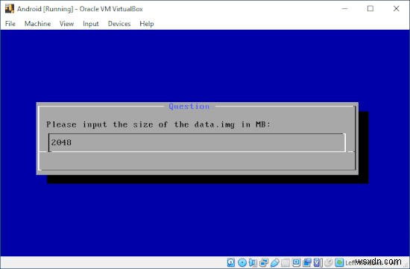The width and height of the screenshot is (410, 269).
Task: Click the USB devices status icon
Action: (274, 262)
